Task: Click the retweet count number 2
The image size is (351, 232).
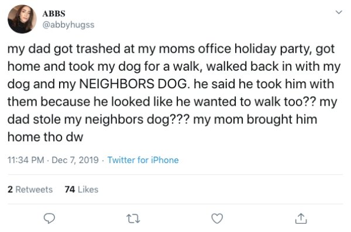Action: 10,189
